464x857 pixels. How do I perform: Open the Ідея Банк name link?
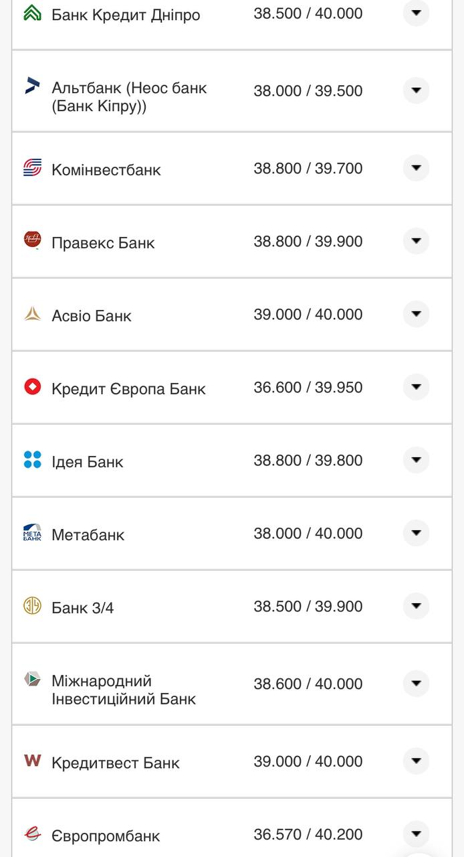pyautogui.click(x=88, y=462)
